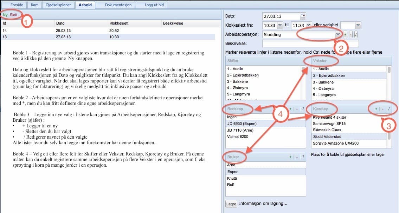Viewport: 399px width, 213px height.
Task: Open the calendar picker next to Dato
Action: (x=303, y=16)
